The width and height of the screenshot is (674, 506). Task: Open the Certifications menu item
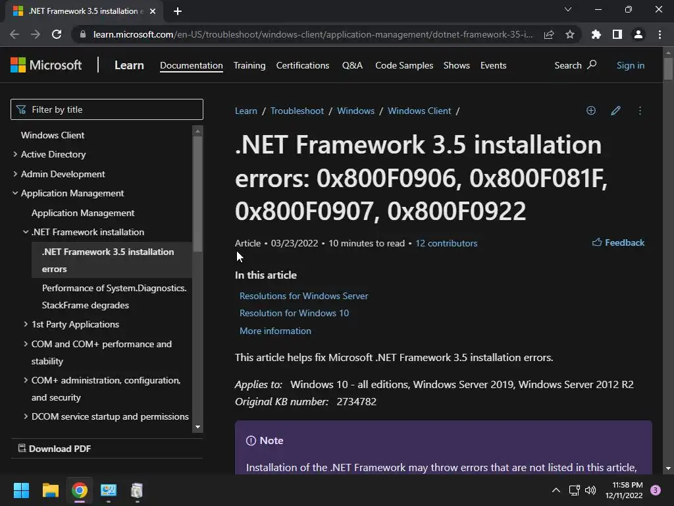pyautogui.click(x=303, y=65)
